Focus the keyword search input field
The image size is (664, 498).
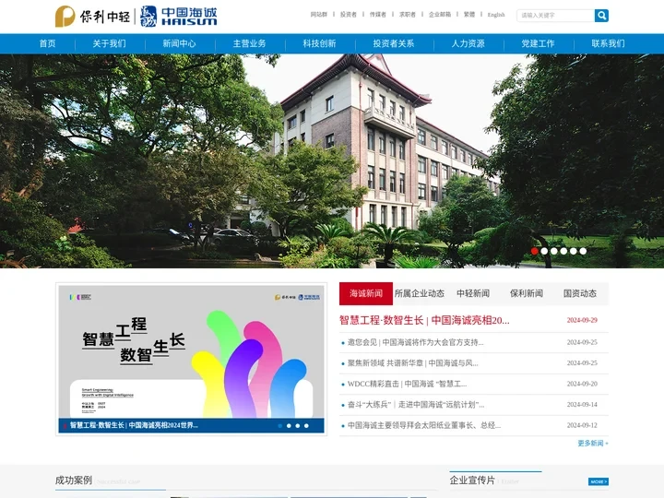pos(555,16)
